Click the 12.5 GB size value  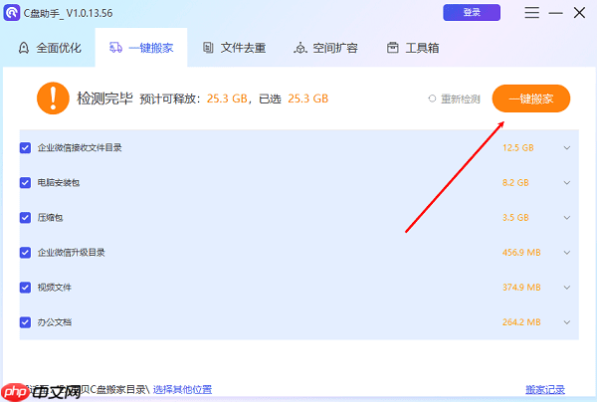517,147
